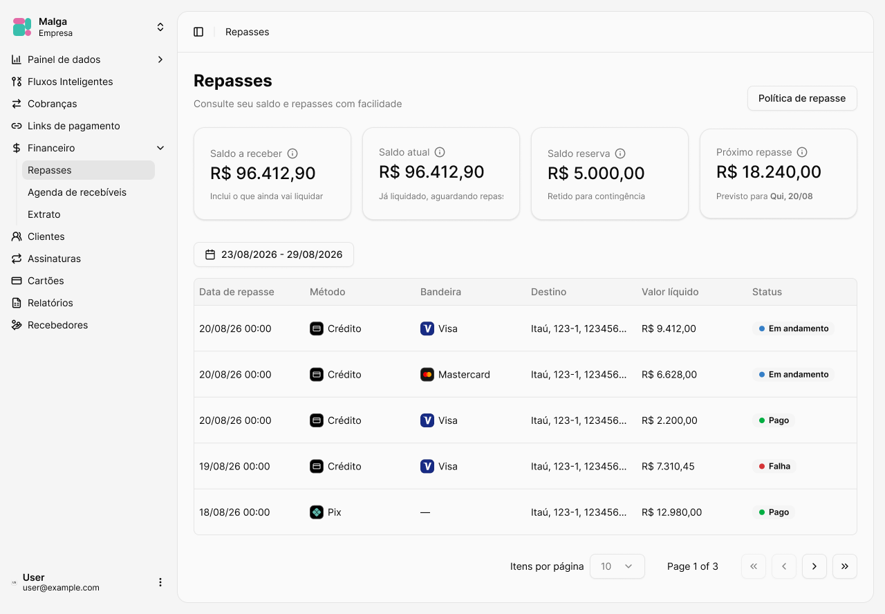Open the items per page dropdown

(x=617, y=566)
